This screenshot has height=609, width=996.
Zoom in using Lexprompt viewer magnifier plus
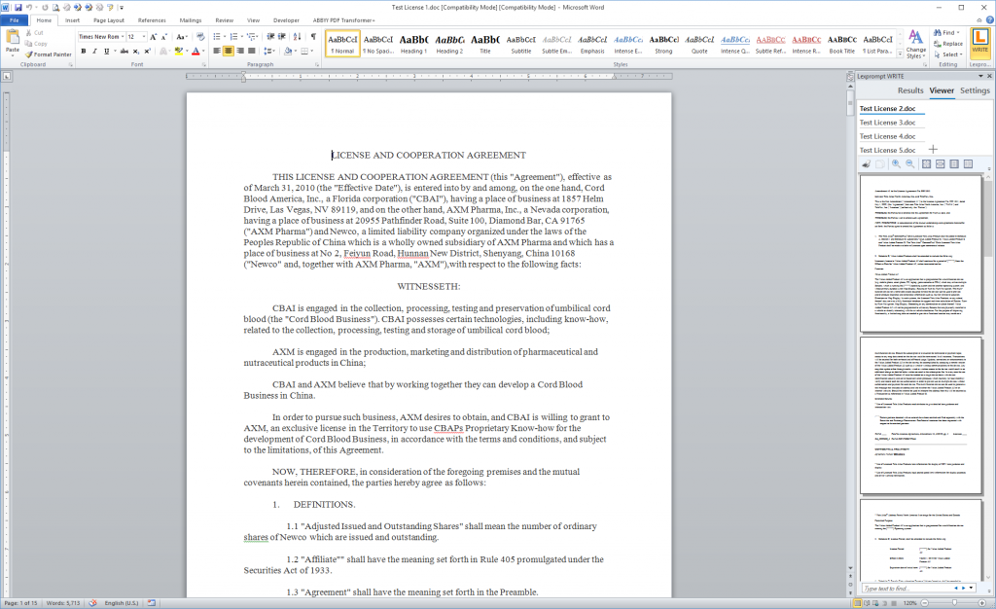click(896, 163)
